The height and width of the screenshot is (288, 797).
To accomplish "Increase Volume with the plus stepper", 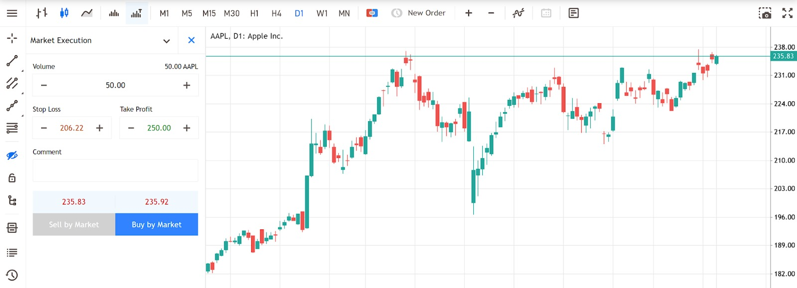I will coord(187,85).
